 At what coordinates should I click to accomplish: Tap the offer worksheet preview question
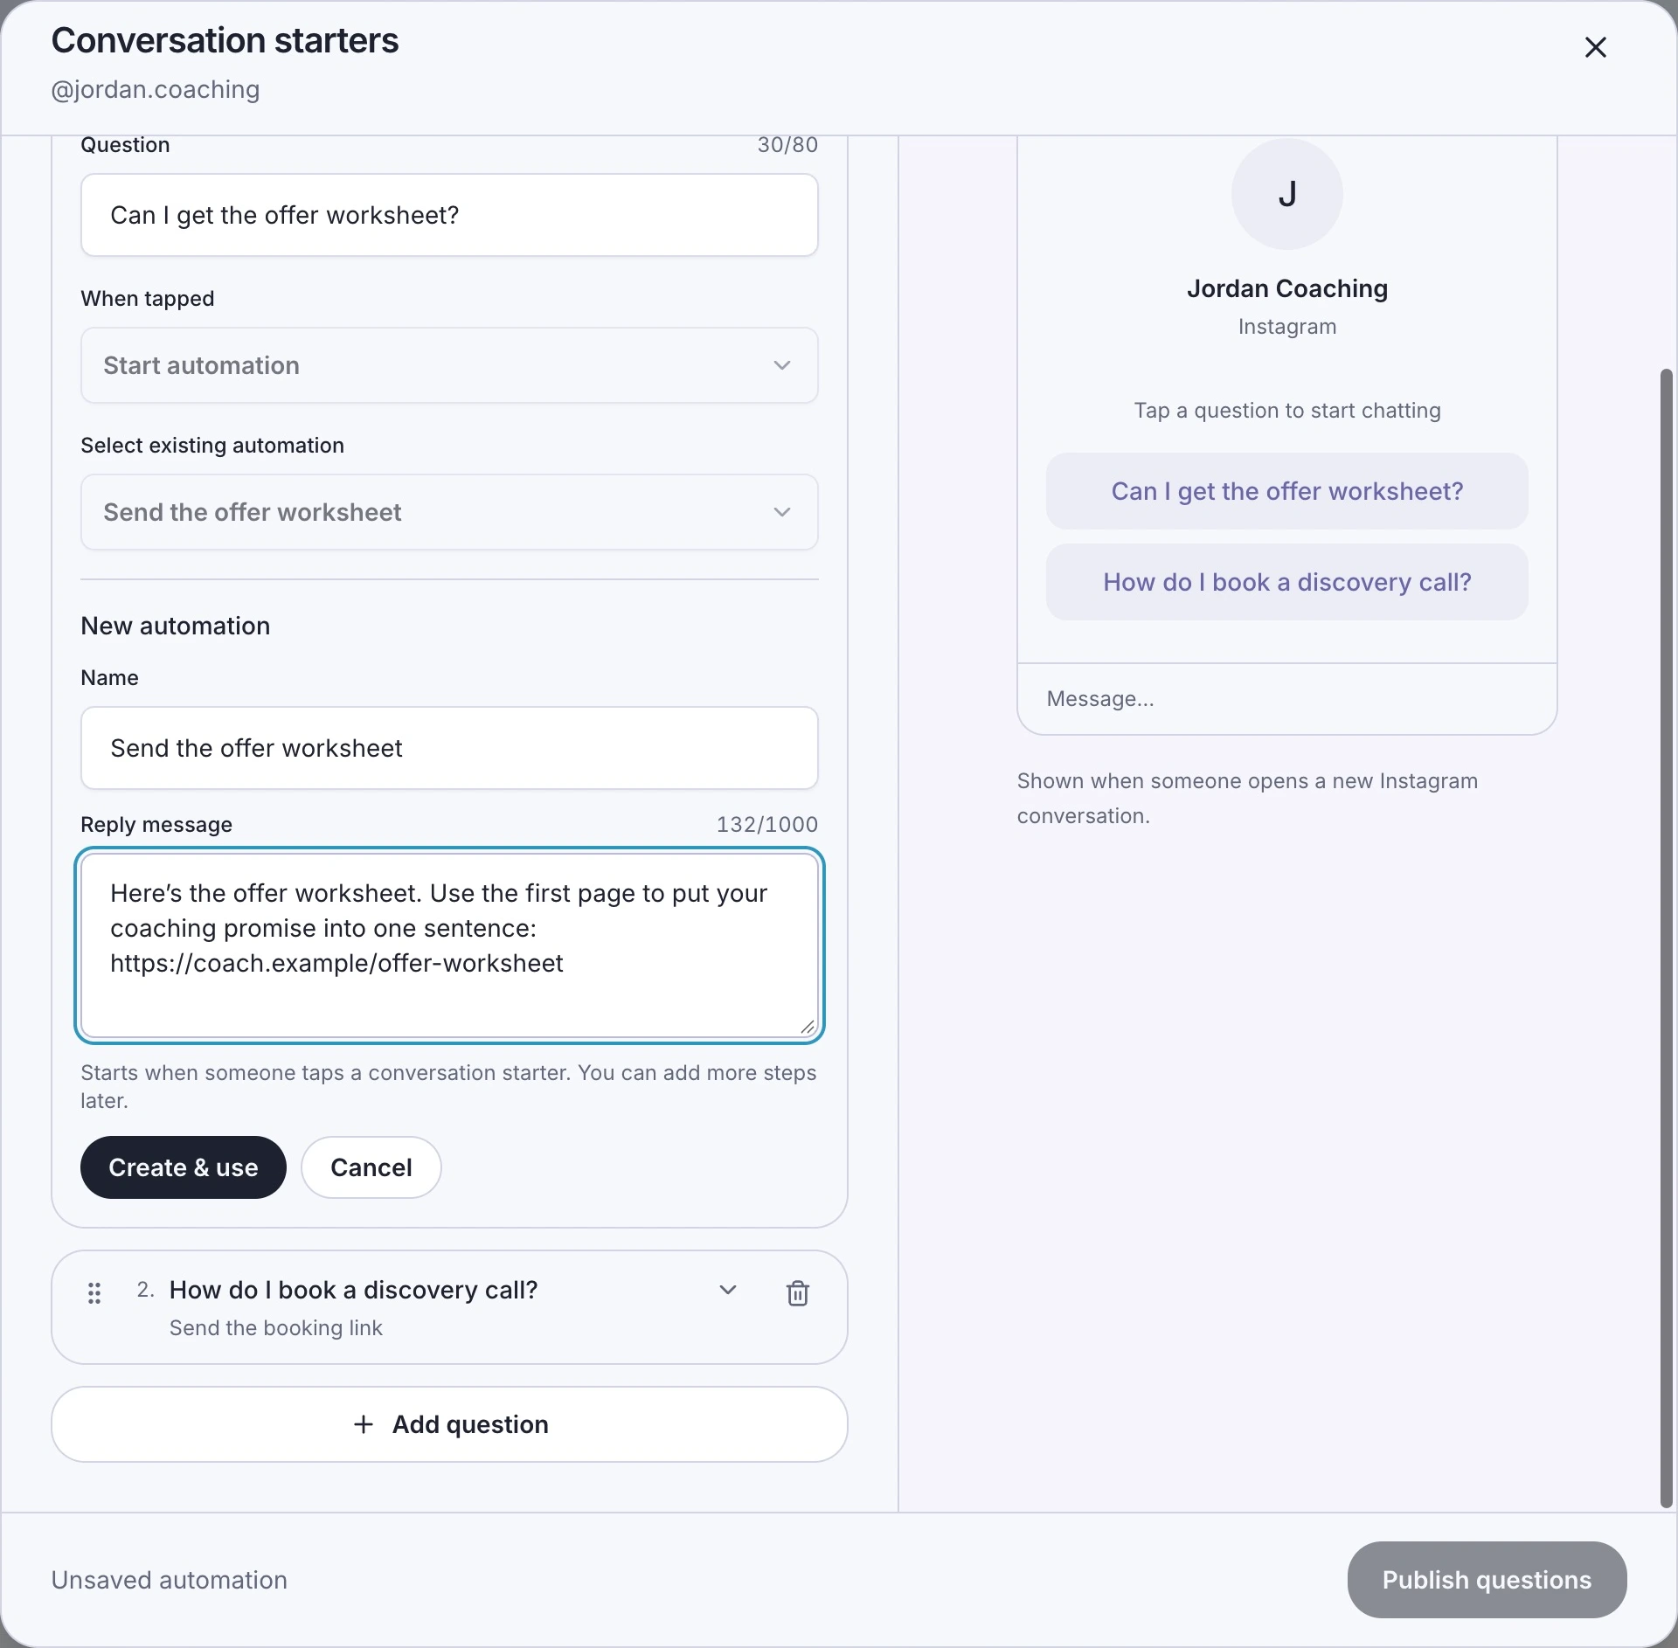tap(1286, 491)
